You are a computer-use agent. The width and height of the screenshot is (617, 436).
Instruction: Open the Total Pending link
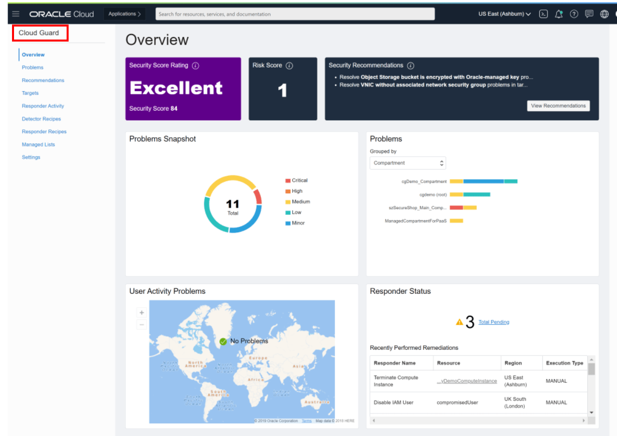(x=494, y=322)
